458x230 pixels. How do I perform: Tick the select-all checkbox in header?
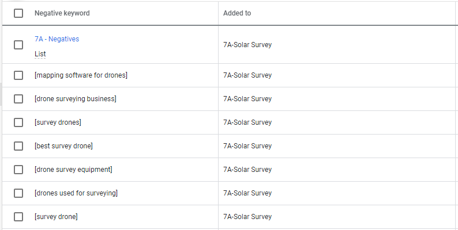click(x=18, y=13)
